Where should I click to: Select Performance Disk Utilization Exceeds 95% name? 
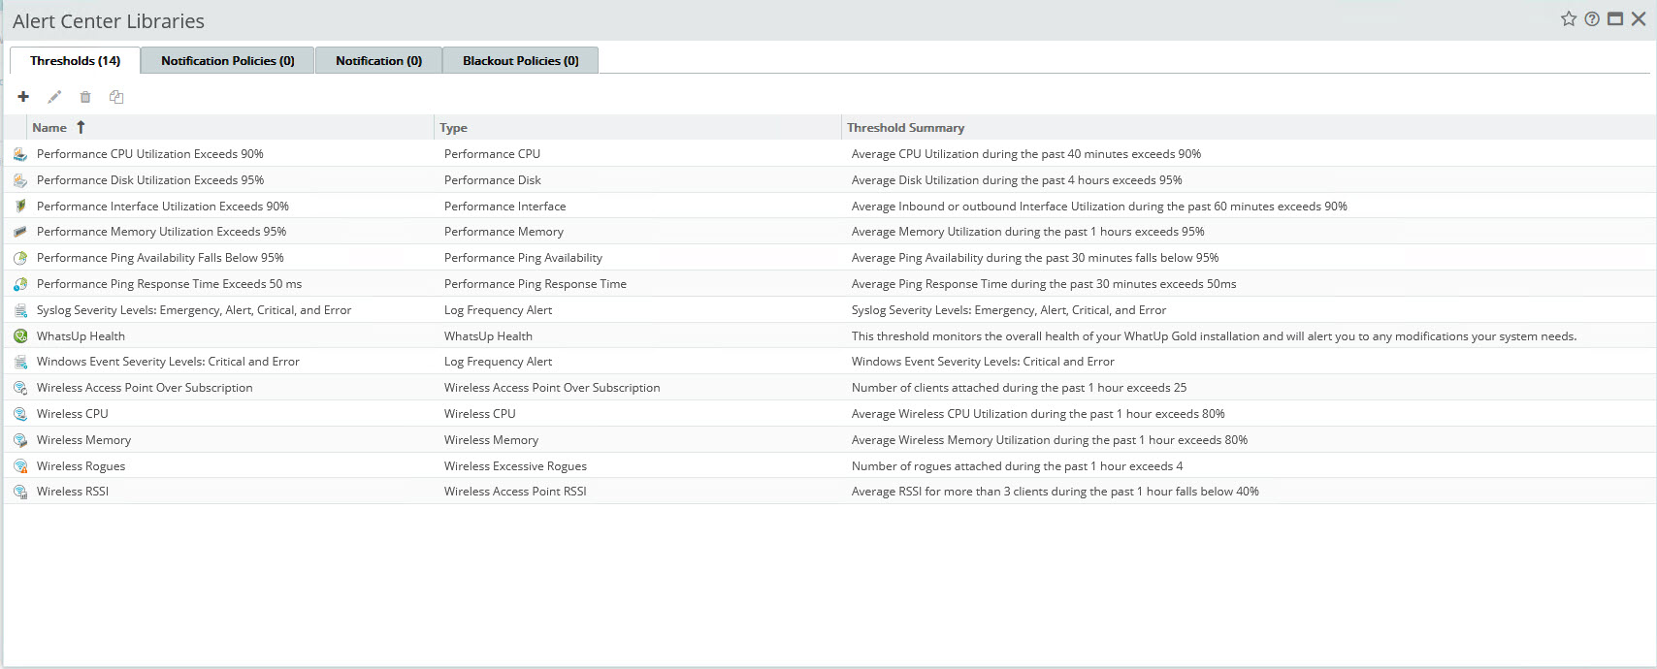[x=150, y=180]
